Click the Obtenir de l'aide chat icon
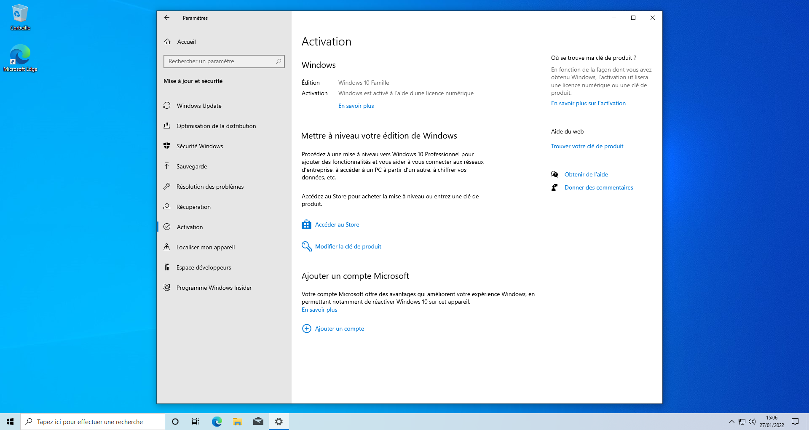 point(555,174)
